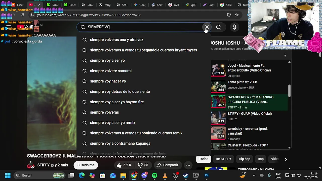Open Discord from taskbar
The height and width of the screenshot is (181, 322).
tap(144, 175)
